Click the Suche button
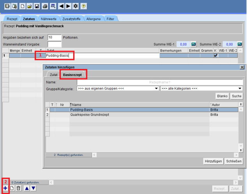Viewport: 247px width, 194px height. [236, 96]
